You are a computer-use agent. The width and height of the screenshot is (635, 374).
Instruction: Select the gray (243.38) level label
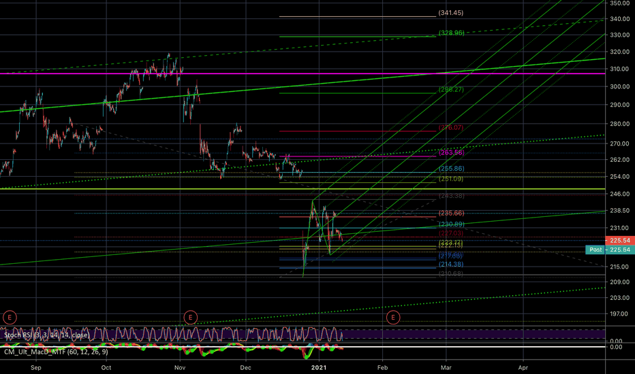coord(452,196)
